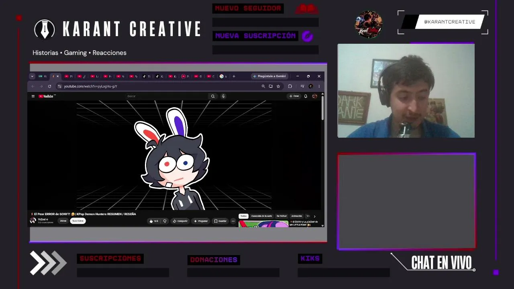Select the Todos filter chip
514x289 pixels.
(x=243, y=216)
